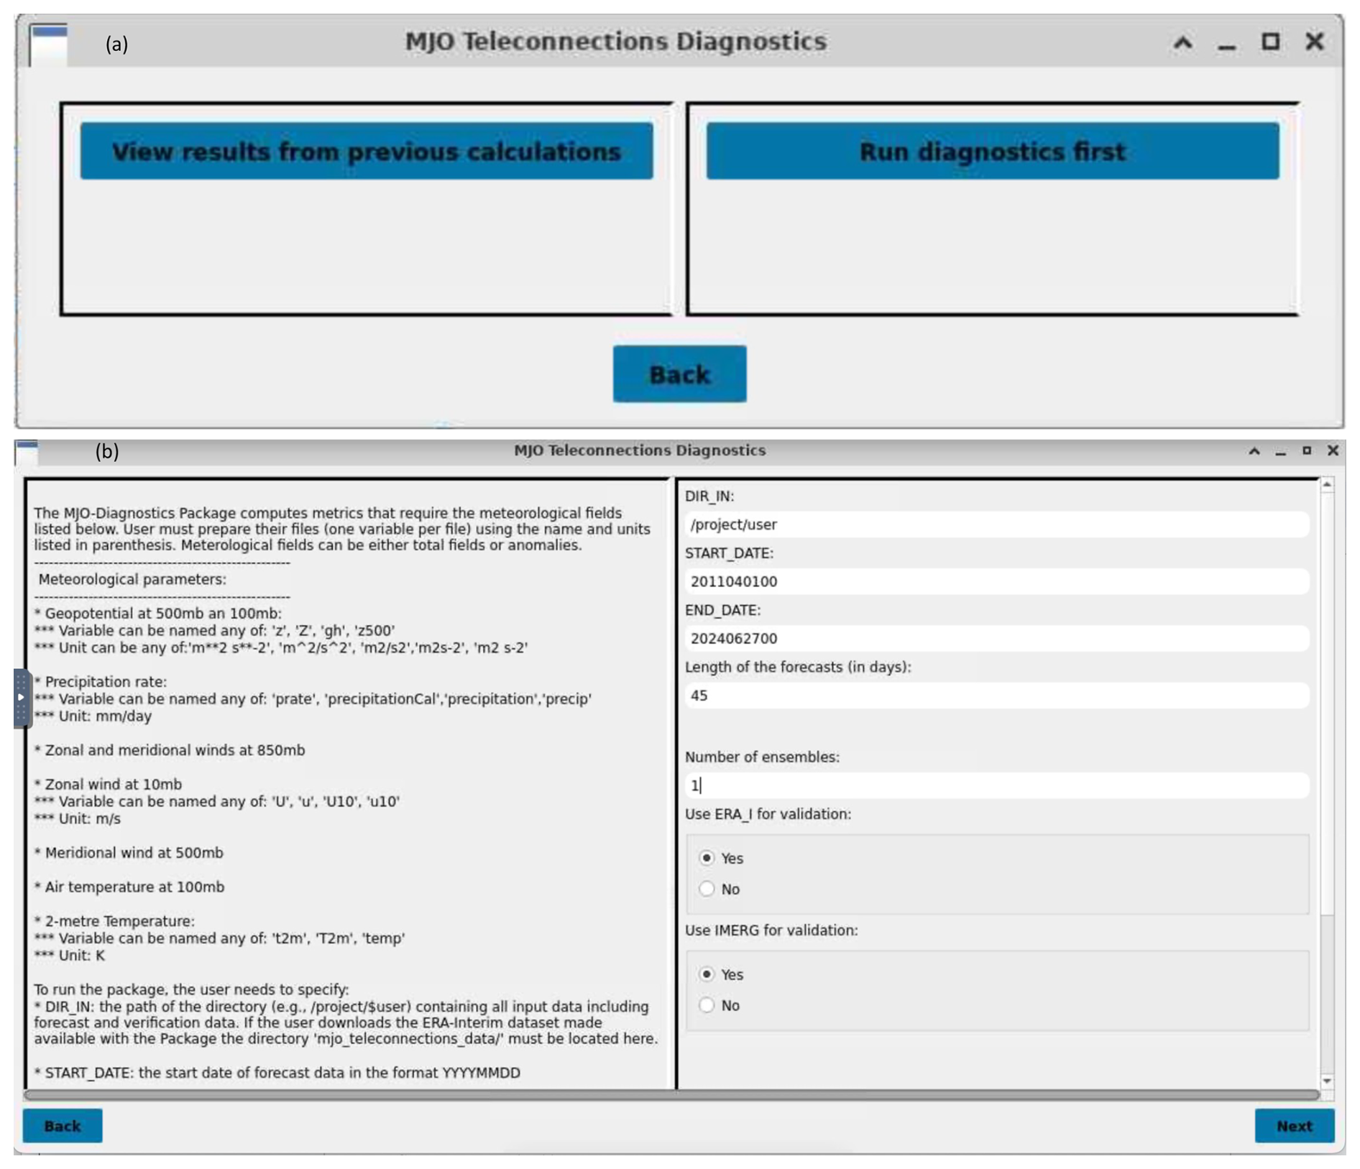Open View results from previous calculations

coord(367,152)
